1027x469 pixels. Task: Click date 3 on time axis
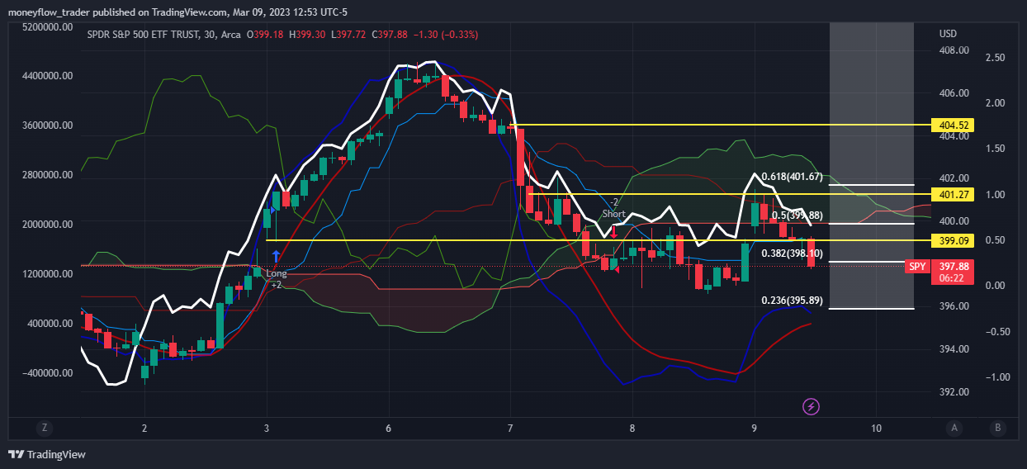(267, 428)
